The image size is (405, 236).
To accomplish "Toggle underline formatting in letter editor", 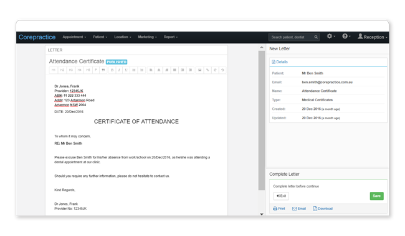I will point(126,70).
